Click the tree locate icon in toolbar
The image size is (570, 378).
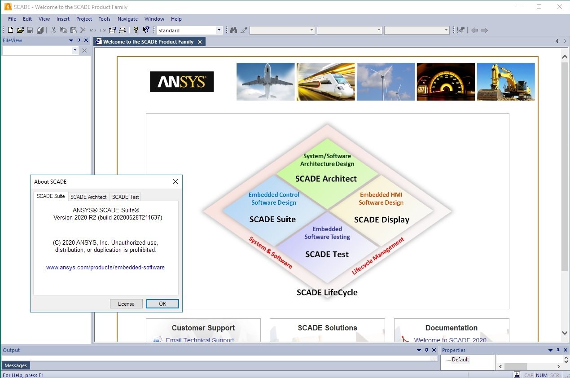461,30
